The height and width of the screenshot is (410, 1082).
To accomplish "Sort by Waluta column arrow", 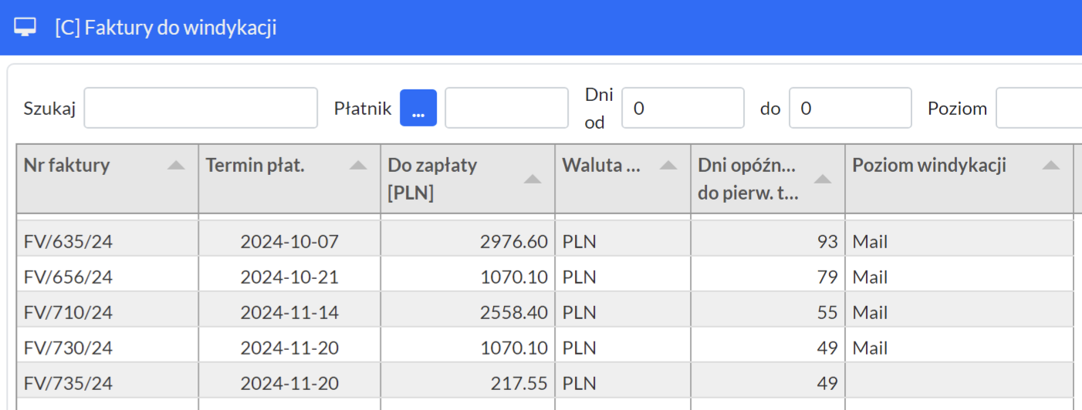I will 668,165.
